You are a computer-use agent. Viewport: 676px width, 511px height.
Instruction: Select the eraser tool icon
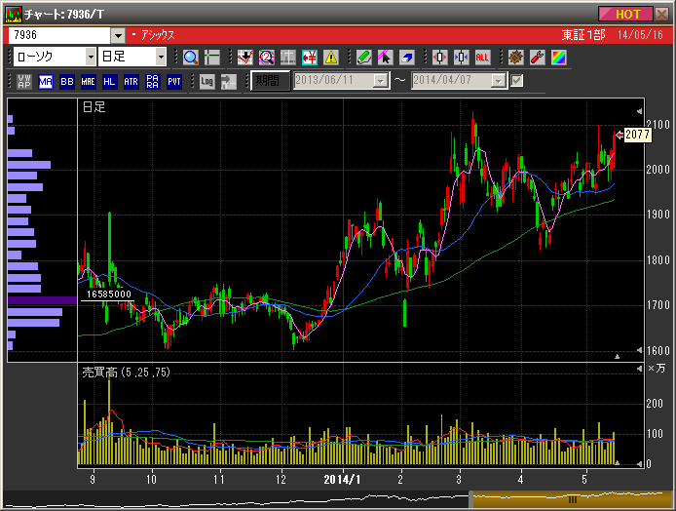pyautogui.click(x=407, y=58)
